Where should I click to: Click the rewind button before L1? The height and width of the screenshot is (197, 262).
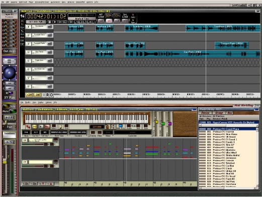coord(71,22)
